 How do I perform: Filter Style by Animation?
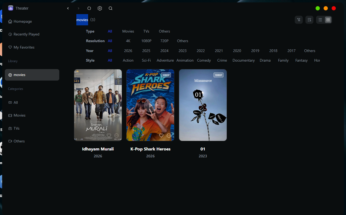pos(185,60)
